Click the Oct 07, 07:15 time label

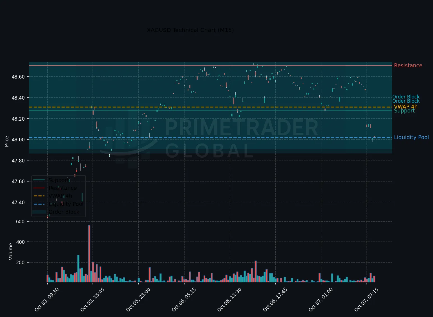pyautogui.click(x=366, y=300)
